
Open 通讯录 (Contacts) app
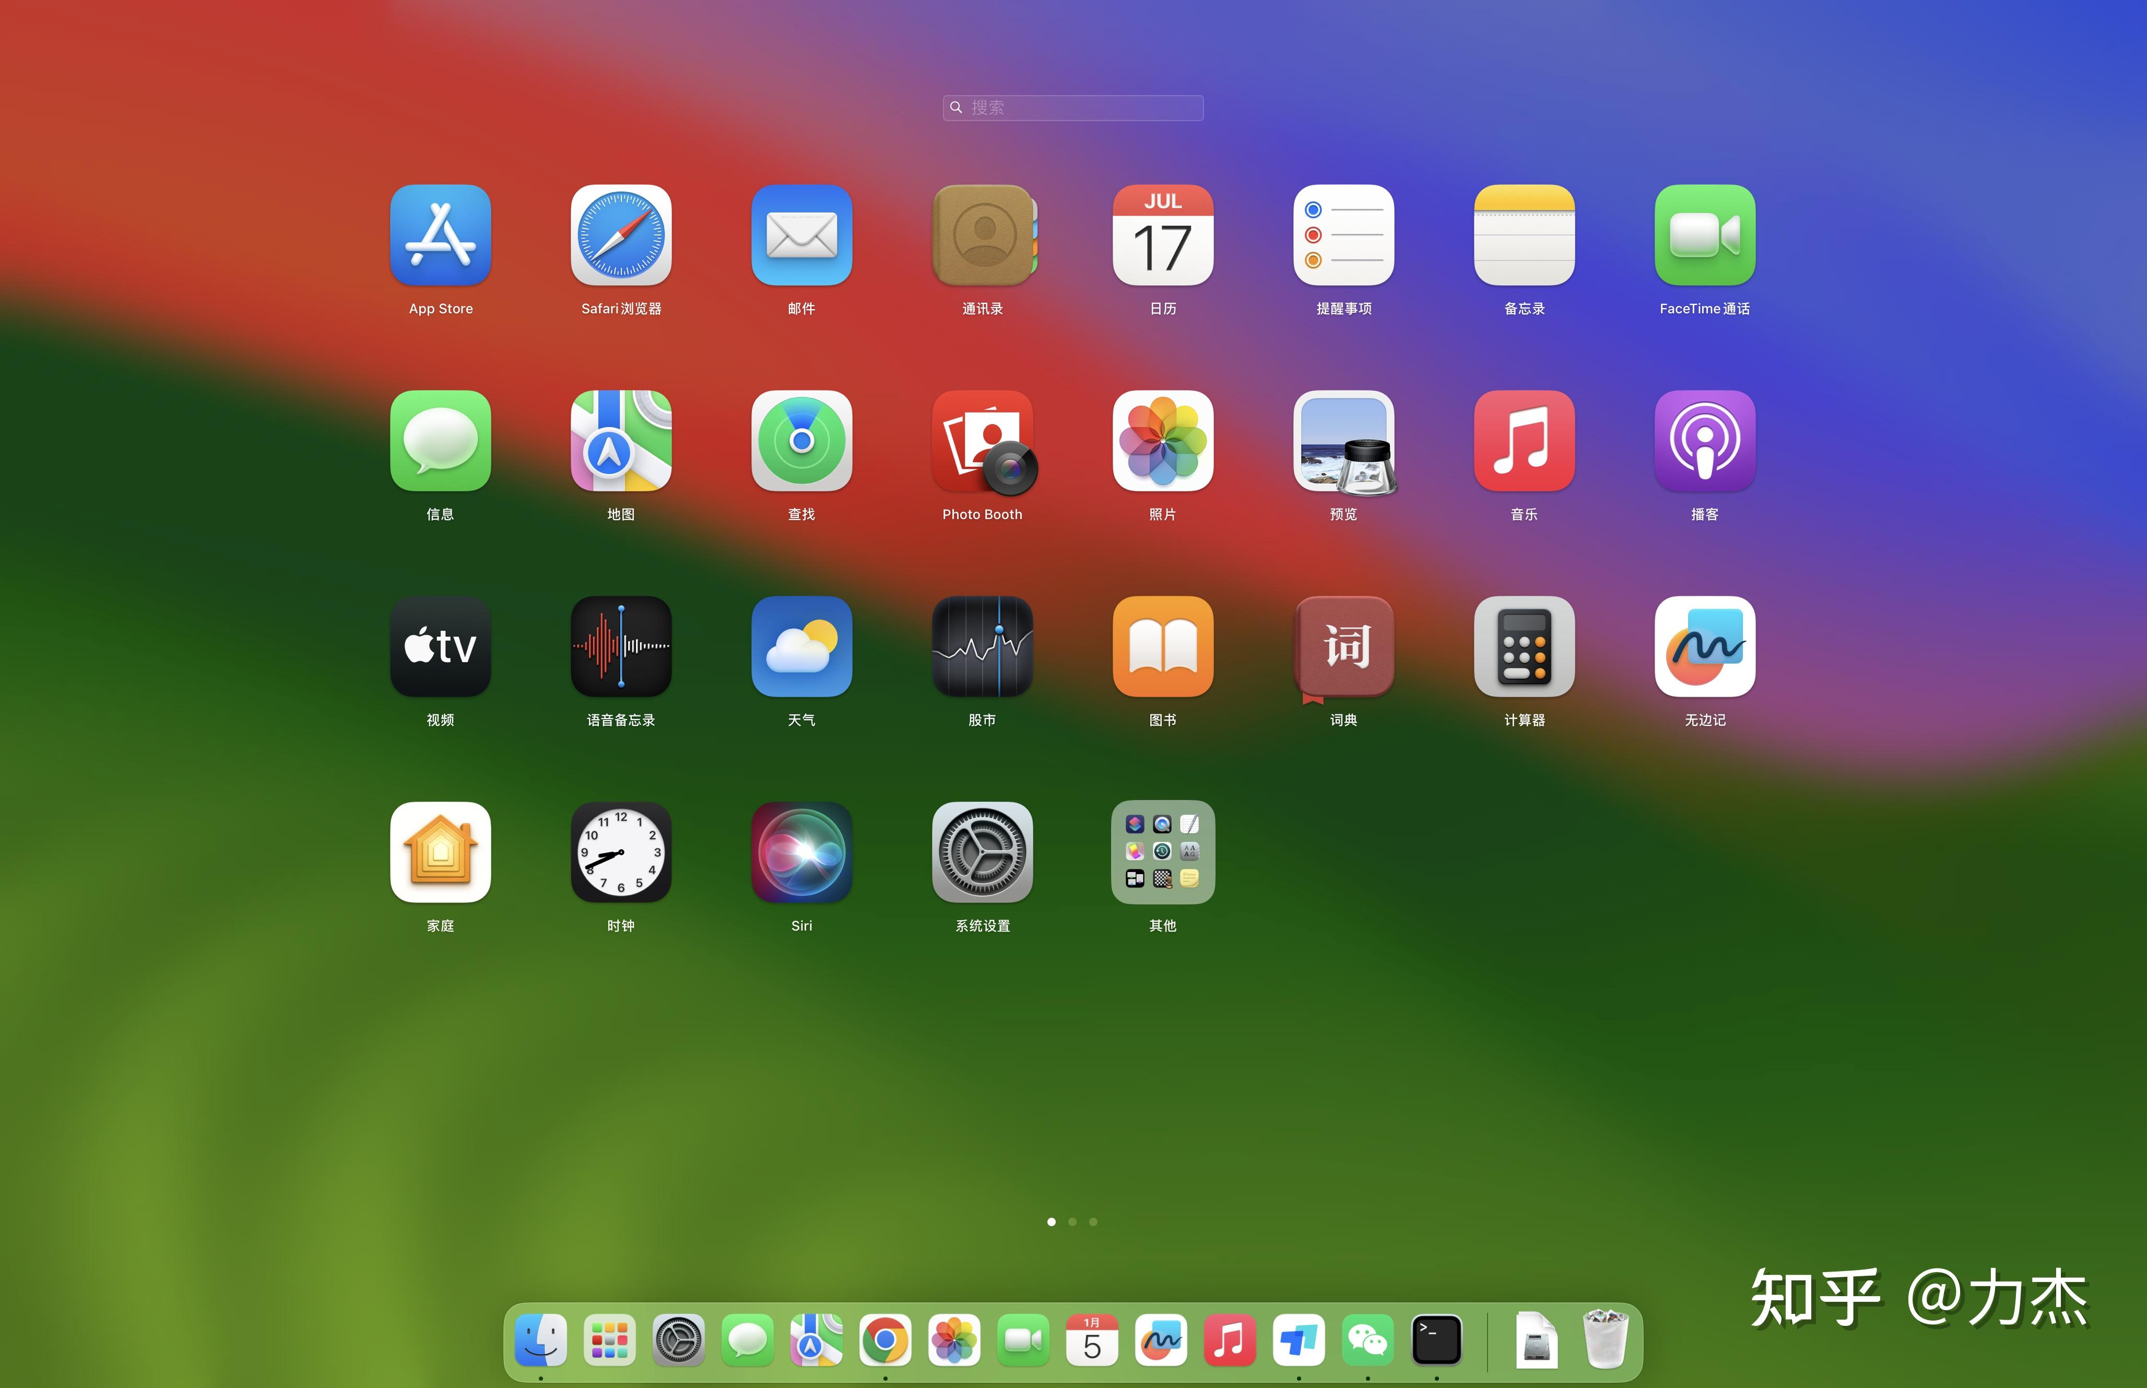pos(983,235)
